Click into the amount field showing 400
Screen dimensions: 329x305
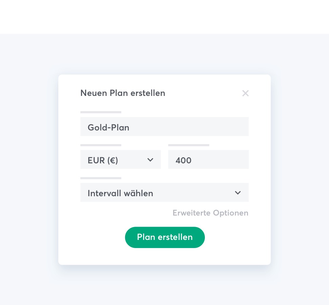[208, 160]
